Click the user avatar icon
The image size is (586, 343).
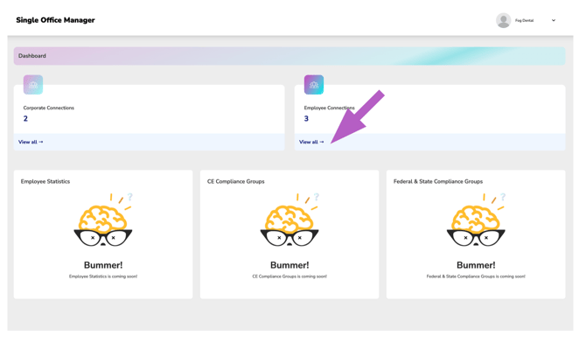point(503,21)
